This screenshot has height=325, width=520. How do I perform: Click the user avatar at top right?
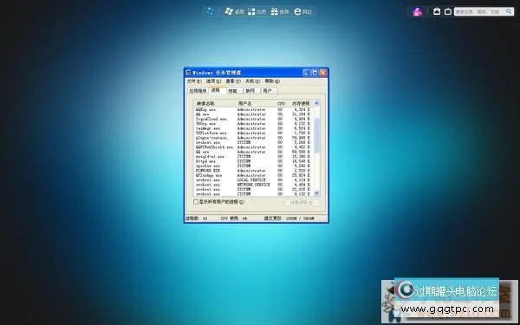point(418,11)
